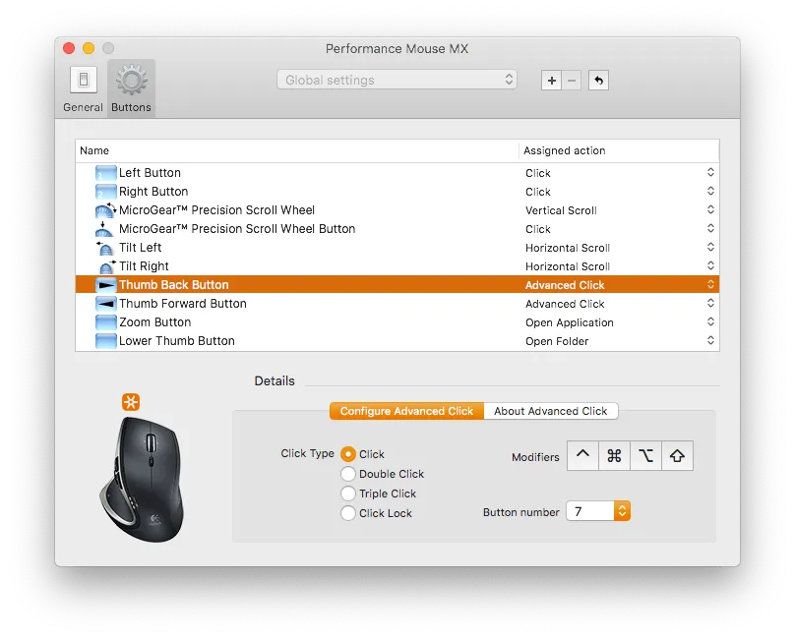Open action dropdown for Tilt Right
Image resolution: width=795 pixels, height=639 pixels.
[x=710, y=266]
